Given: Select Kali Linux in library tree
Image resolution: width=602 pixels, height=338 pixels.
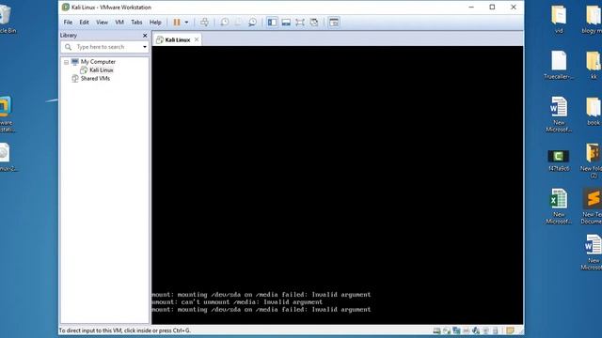Looking at the screenshot, I should pyautogui.click(x=102, y=70).
